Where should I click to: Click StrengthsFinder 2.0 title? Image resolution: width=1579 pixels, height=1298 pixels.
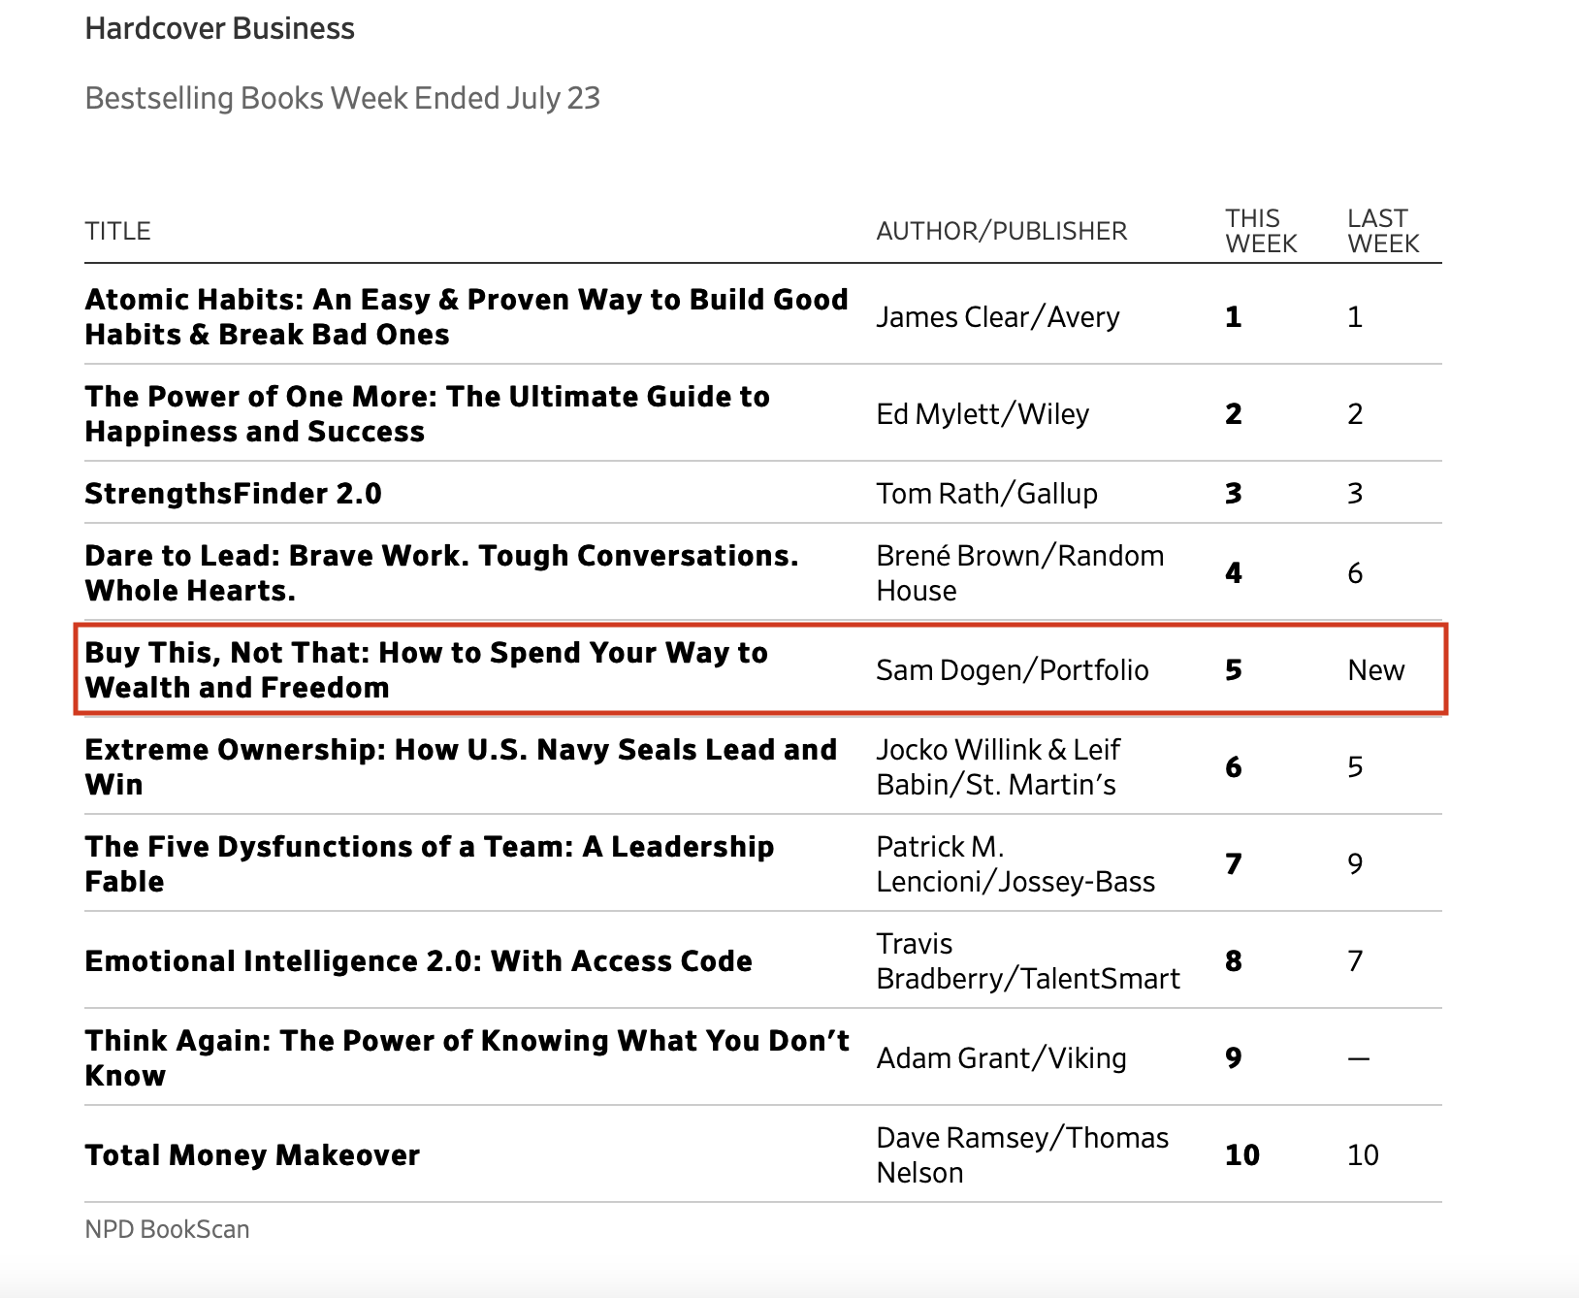point(233,494)
